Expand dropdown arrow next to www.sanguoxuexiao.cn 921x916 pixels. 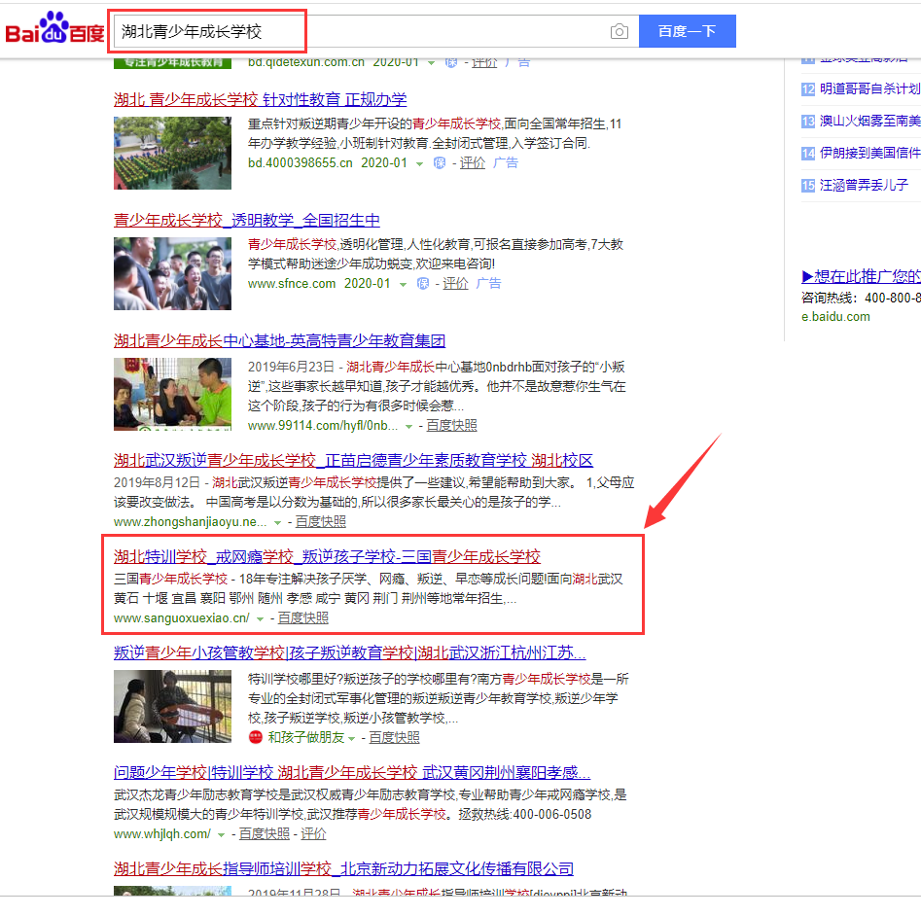coord(261,618)
